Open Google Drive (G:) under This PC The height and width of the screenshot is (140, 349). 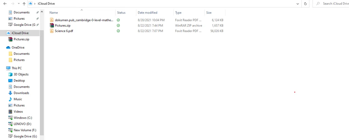pos(25,137)
